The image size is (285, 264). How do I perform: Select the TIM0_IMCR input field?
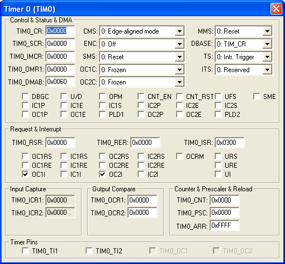60,56
